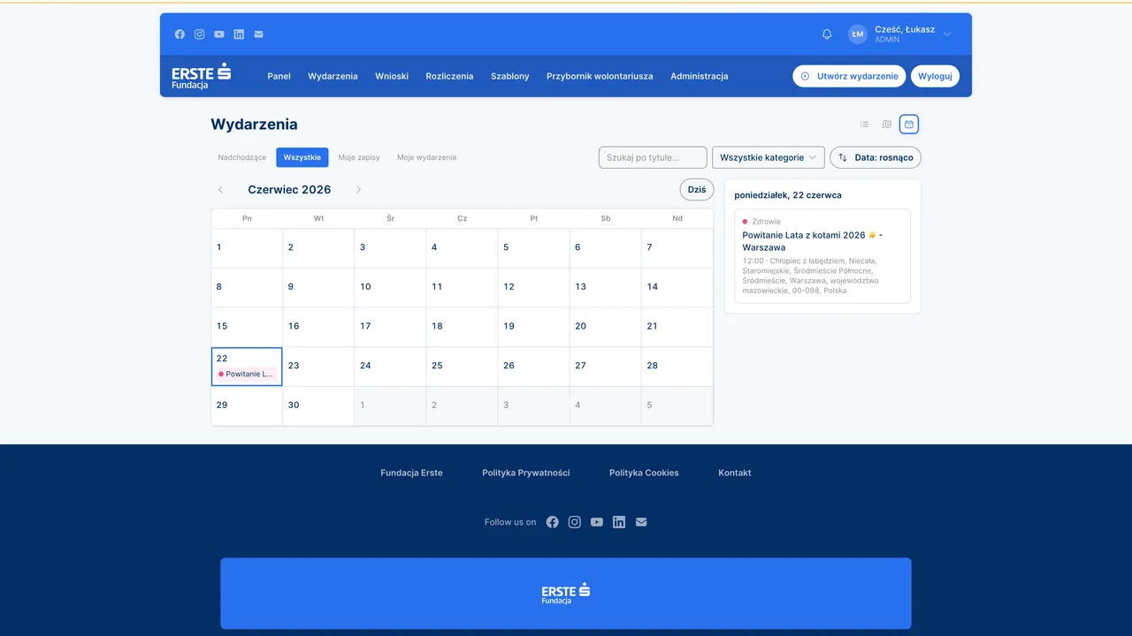Open the Wszystkie kategorie dropdown
Screen dimensions: 1132x636
[x=769, y=157]
